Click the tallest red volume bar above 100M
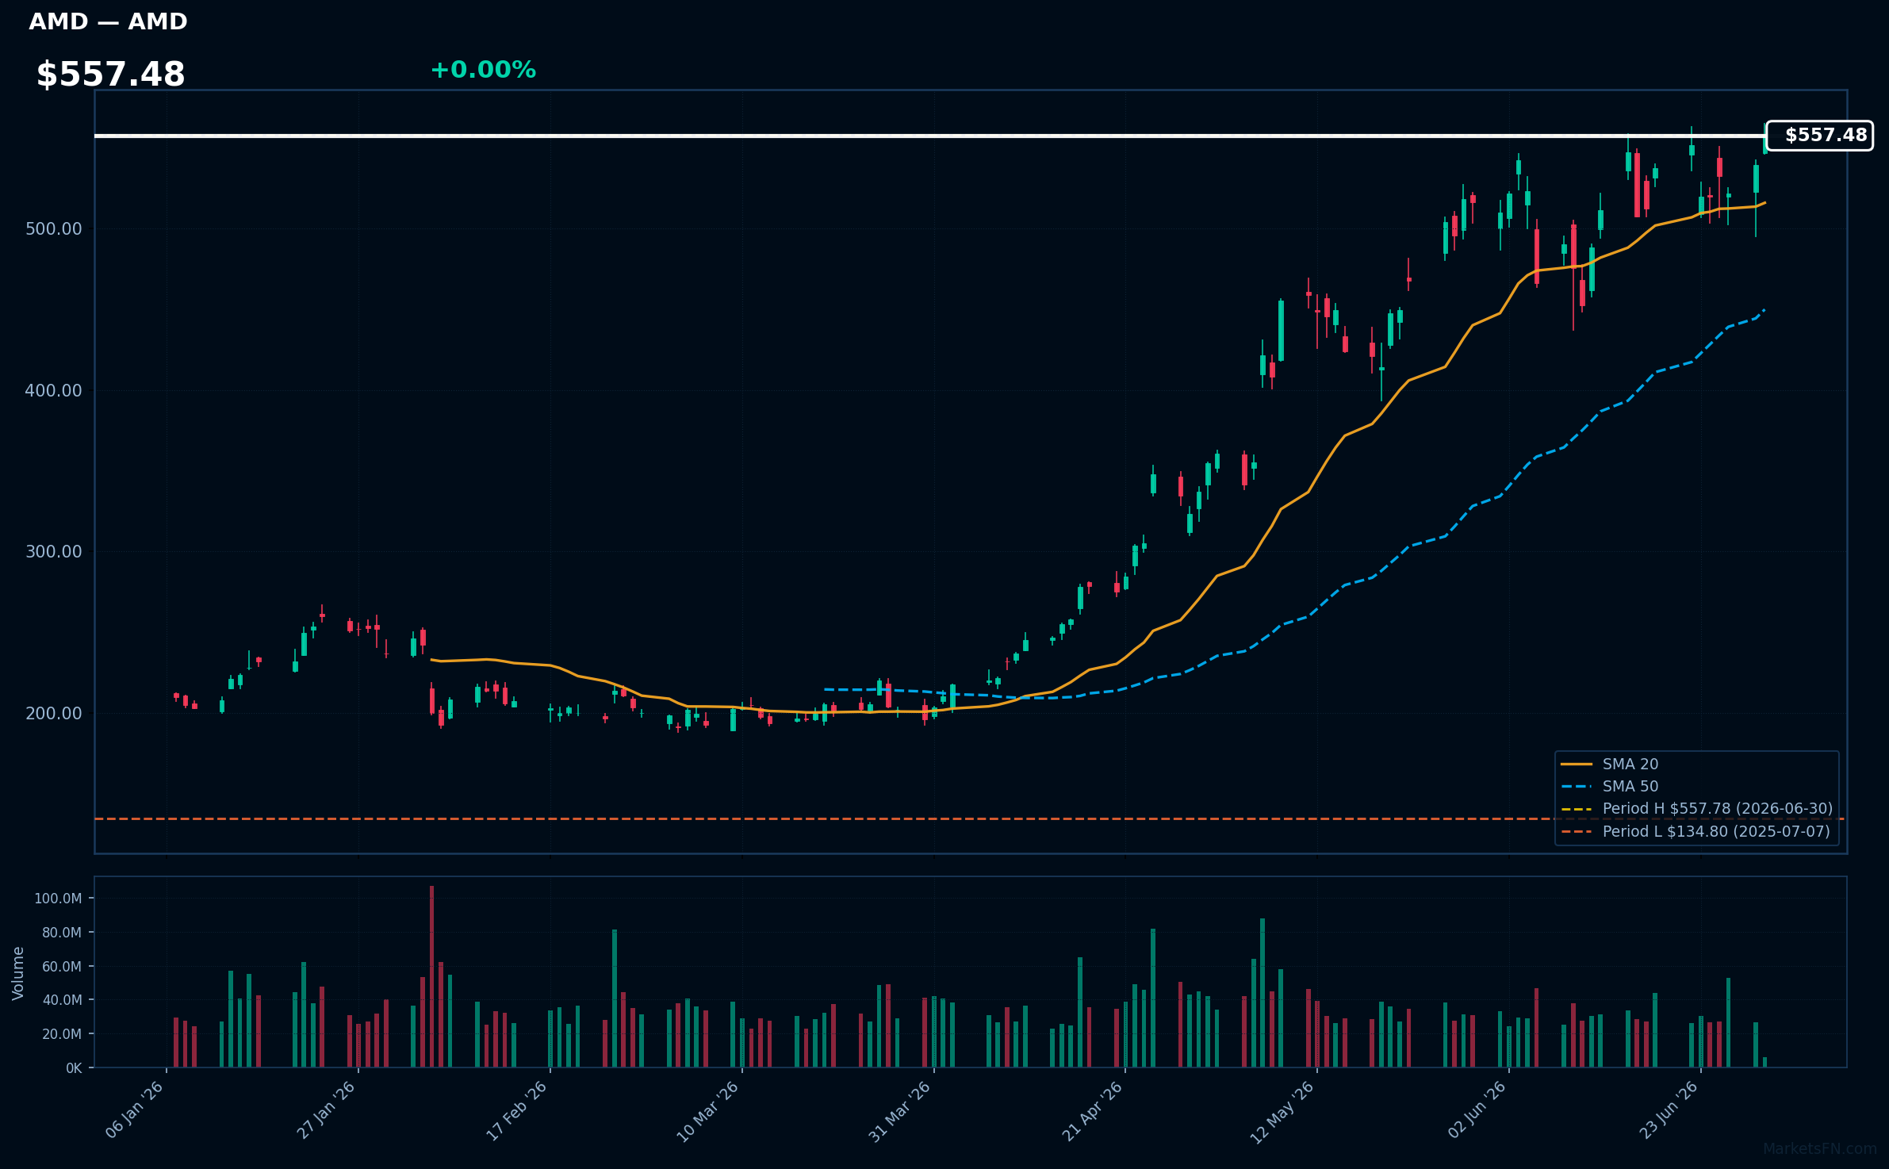The width and height of the screenshot is (1889, 1169). 431,976
